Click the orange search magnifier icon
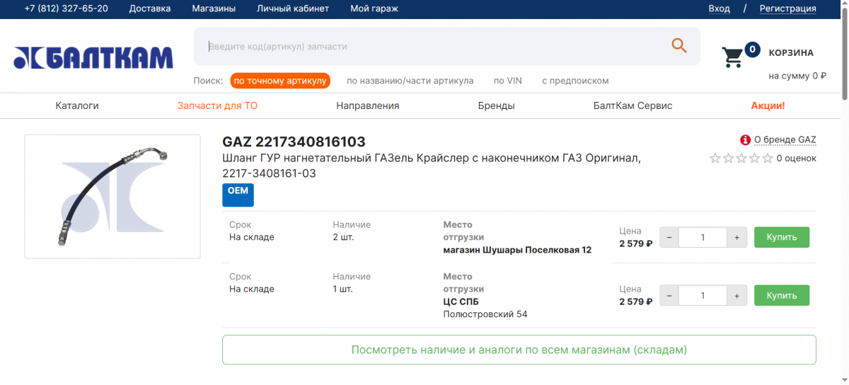Image resolution: width=849 pixels, height=385 pixels. (678, 46)
